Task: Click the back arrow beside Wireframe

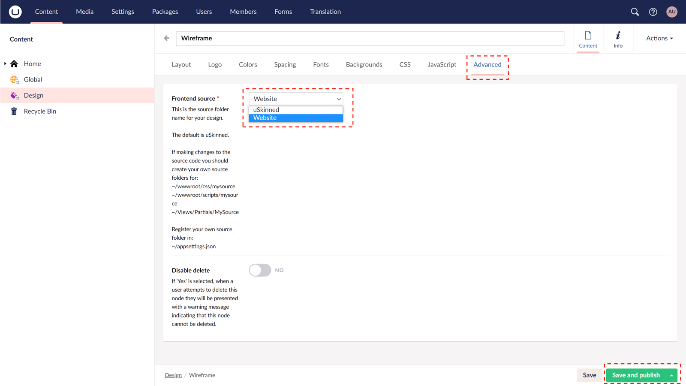Action: (166, 38)
